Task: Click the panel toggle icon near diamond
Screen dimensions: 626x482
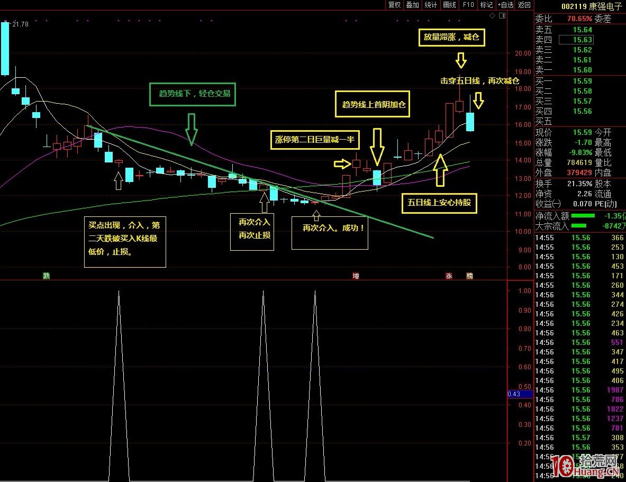Action: pyautogui.click(x=502, y=15)
